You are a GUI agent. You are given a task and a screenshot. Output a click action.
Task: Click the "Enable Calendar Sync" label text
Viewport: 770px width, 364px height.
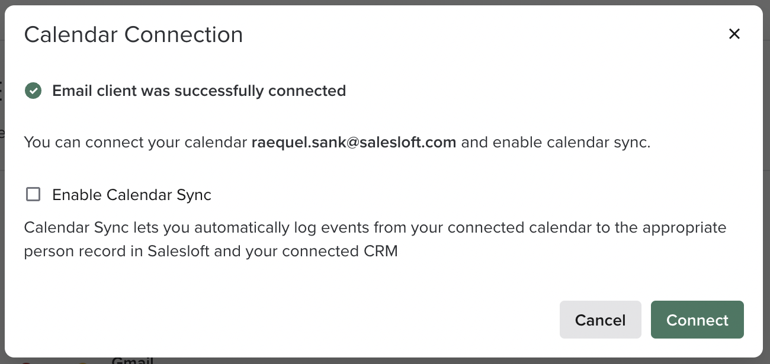coord(131,195)
